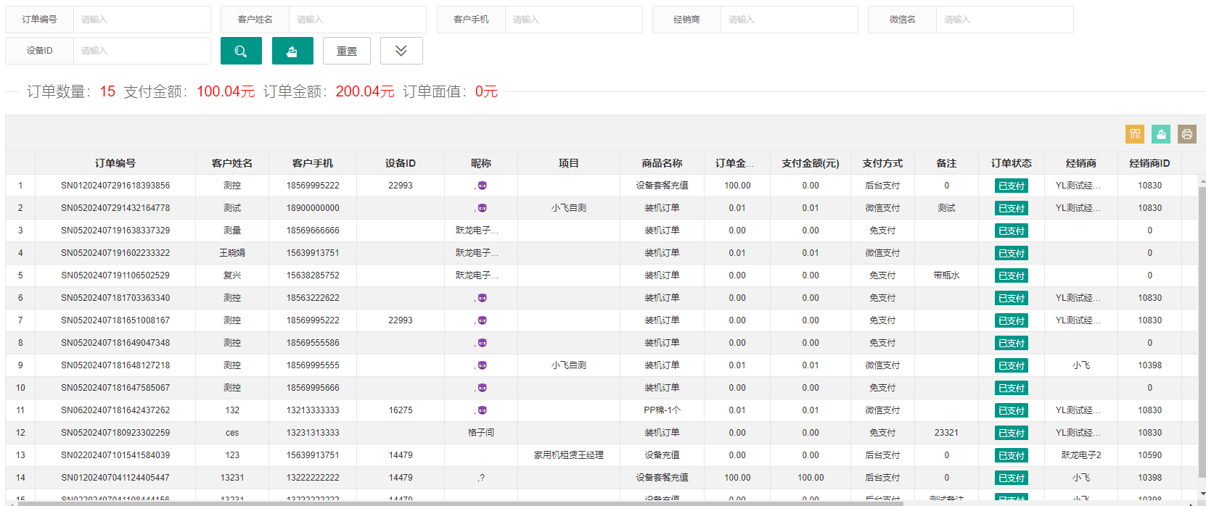This screenshot has width=1206, height=506.
Task: Click the 已支付 badge in row 13
Action: point(1012,456)
